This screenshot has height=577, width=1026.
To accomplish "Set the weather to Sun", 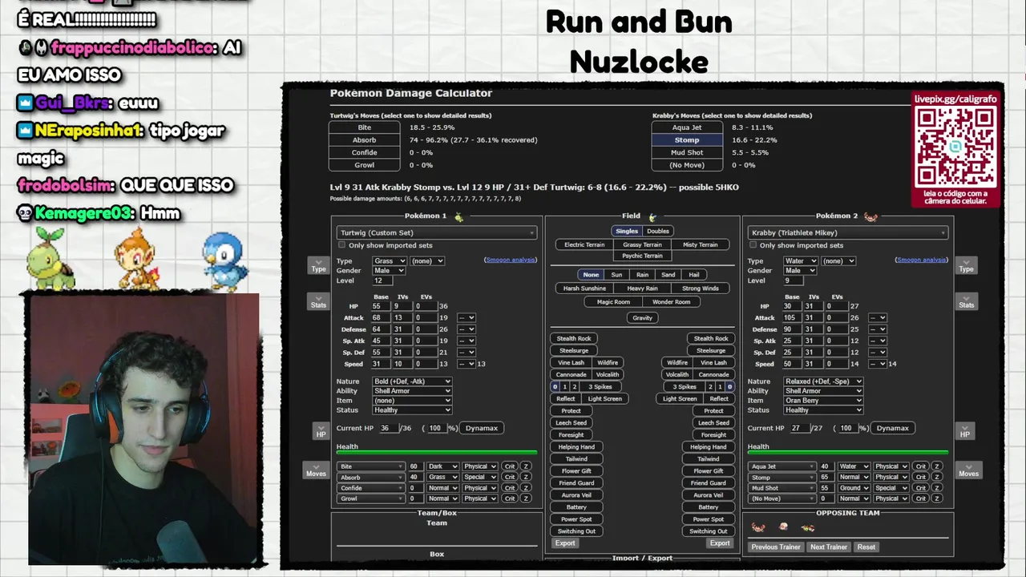I will coord(616,275).
